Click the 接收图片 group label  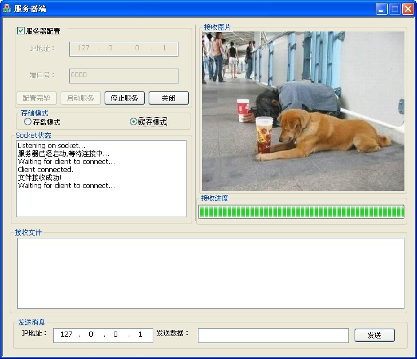coord(217,27)
